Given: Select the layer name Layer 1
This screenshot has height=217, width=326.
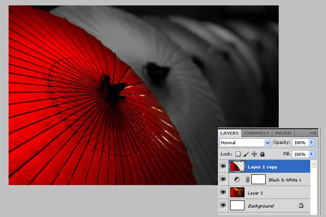Looking at the screenshot, I should pos(255,193).
